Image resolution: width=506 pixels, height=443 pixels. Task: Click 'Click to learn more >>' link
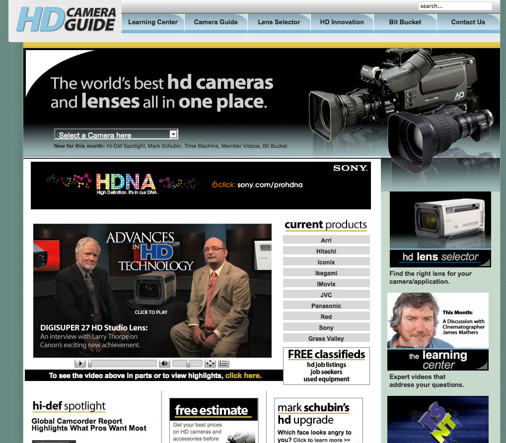pyautogui.click(x=322, y=440)
